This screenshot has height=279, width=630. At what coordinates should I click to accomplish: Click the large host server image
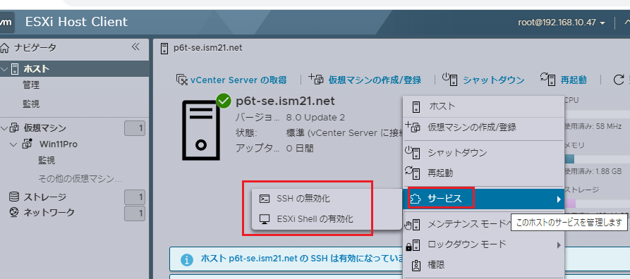coord(201,130)
